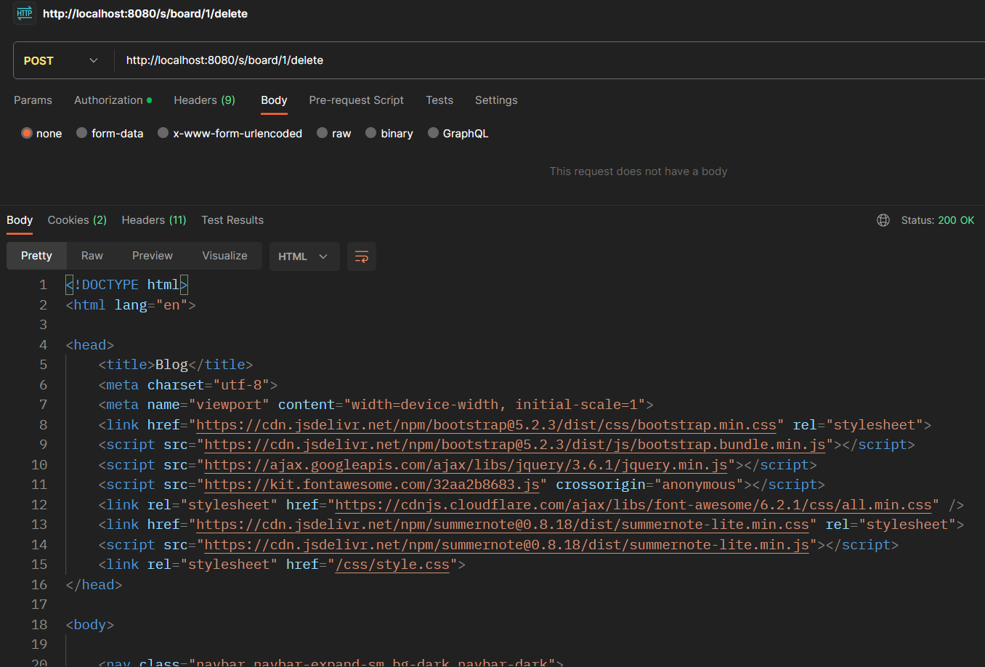
Task: Select the binary radio button
Action: point(371,133)
